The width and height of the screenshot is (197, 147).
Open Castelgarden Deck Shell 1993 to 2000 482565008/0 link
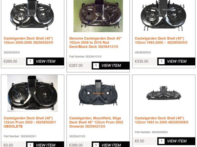tap(162, 120)
